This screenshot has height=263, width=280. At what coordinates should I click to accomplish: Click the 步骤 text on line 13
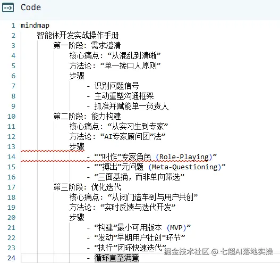[77, 147]
